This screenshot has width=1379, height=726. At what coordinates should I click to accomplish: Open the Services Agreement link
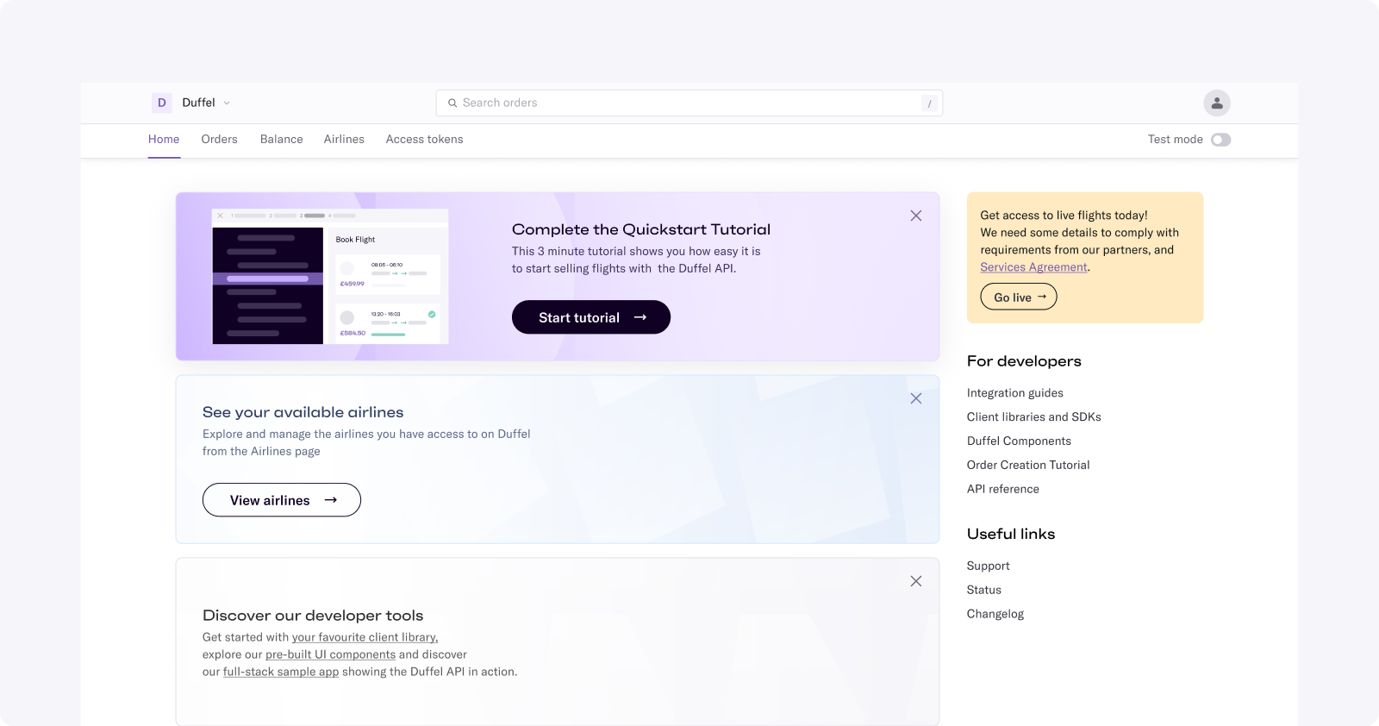pos(1033,267)
